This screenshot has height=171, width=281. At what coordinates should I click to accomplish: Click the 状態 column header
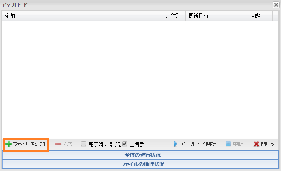(x=255, y=16)
